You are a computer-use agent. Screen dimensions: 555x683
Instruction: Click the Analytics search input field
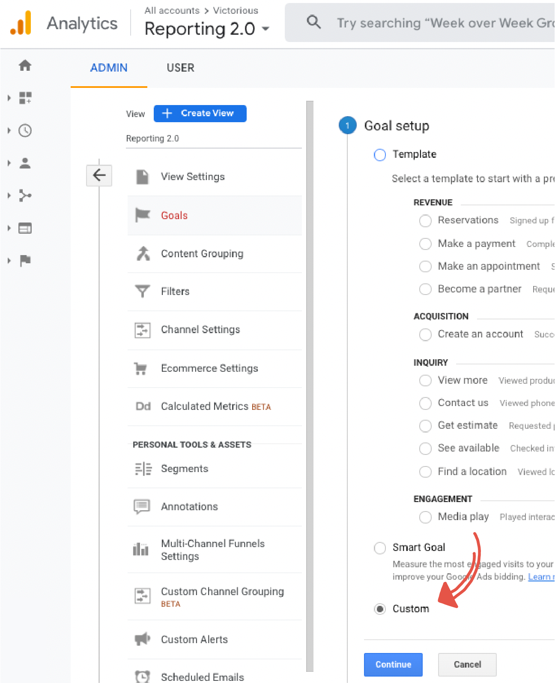pos(441,23)
